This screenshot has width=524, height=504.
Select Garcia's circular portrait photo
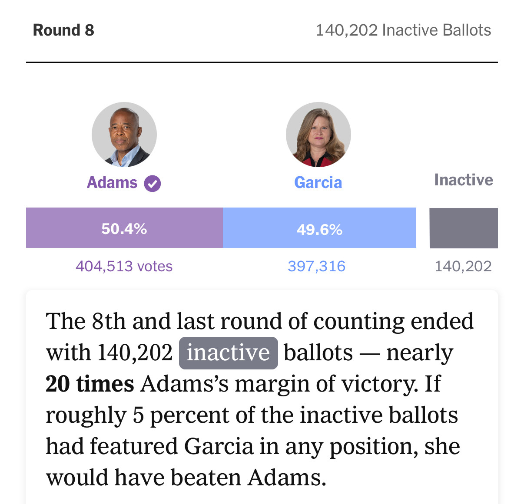tap(318, 135)
